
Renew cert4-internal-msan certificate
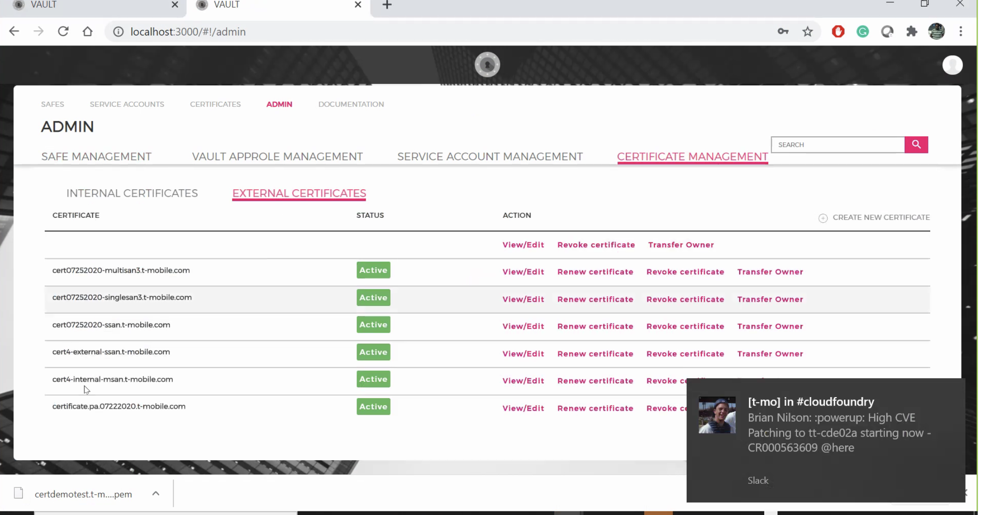(595, 381)
